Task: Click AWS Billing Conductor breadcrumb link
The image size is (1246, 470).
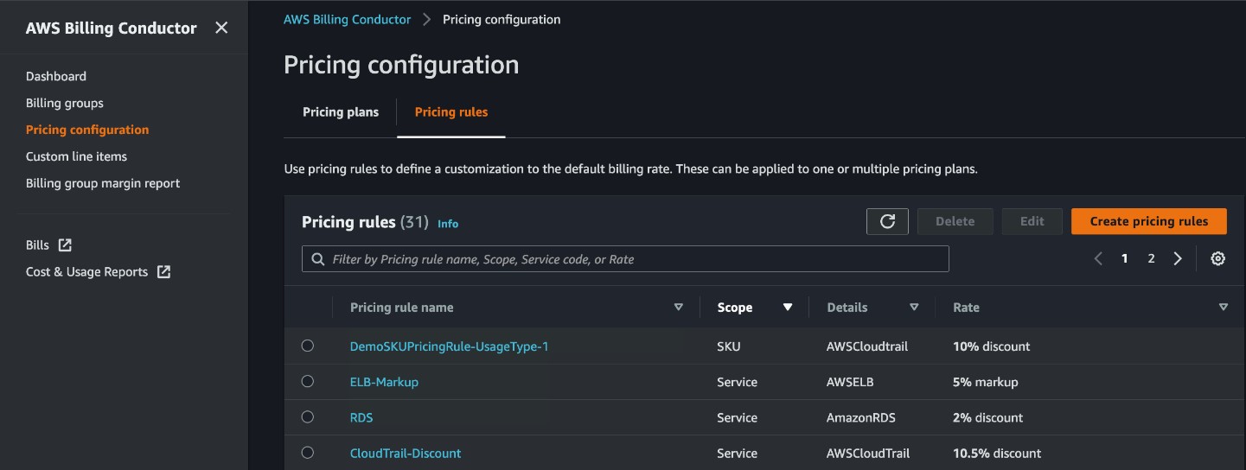Action: coord(348,19)
